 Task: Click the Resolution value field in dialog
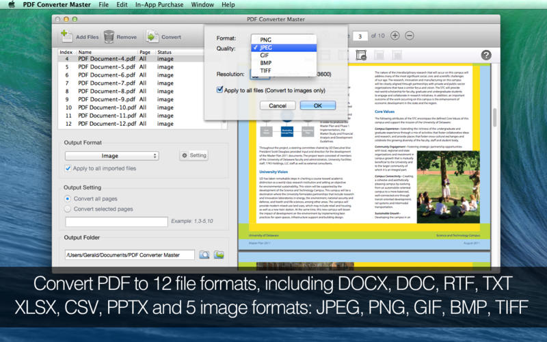tap(260, 75)
